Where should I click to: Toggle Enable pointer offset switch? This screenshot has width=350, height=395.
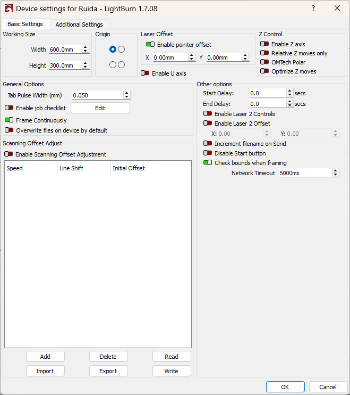tap(150, 44)
